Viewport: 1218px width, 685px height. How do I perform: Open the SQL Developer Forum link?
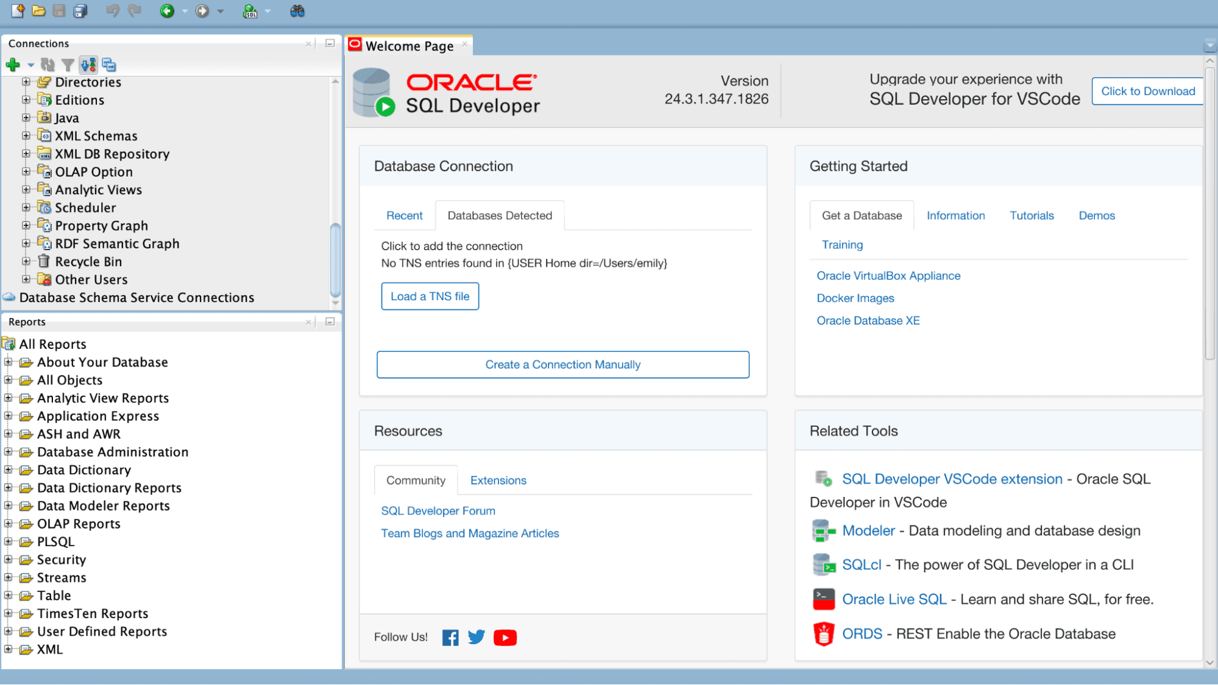(x=438, y=511)
